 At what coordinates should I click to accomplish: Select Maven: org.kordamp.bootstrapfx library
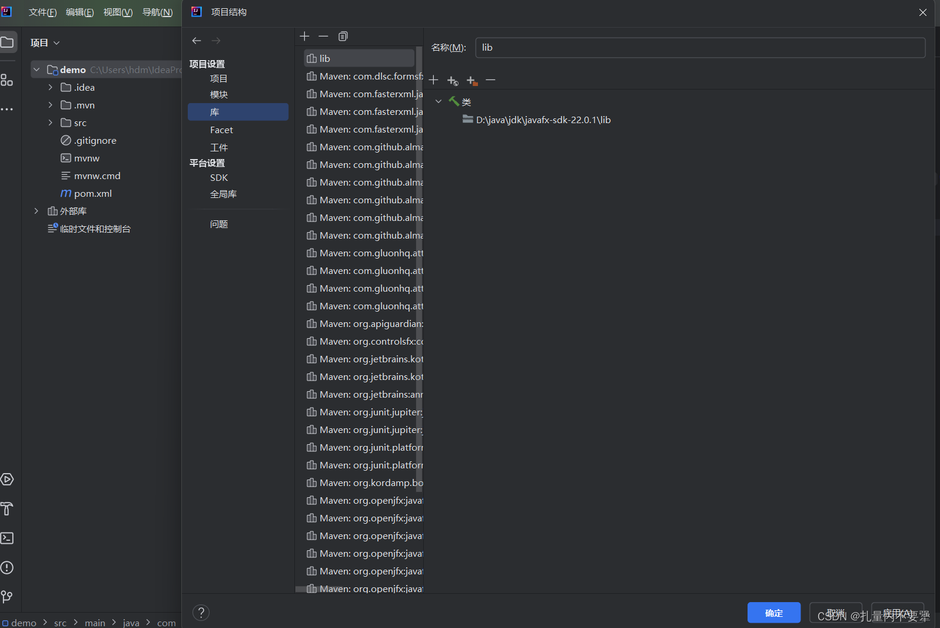364,483
